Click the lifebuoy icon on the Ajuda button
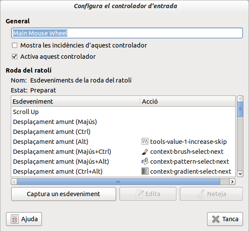The width and height of the screenshot is (249, 232). (15, 219)
